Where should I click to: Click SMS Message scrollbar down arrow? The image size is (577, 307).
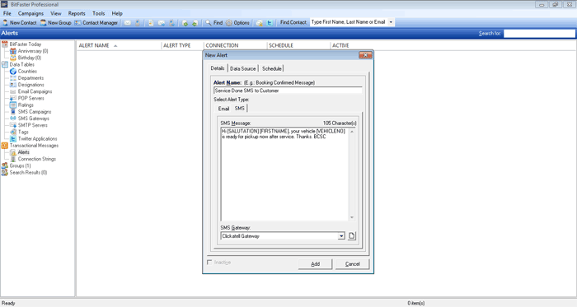point(352,217)
